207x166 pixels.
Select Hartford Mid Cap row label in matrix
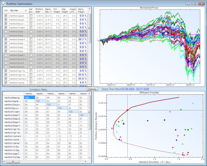point(13,157)
